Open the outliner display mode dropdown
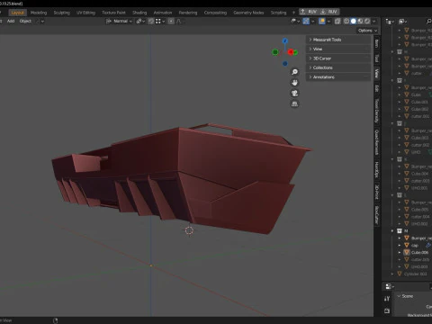The image size is (432, 324). tap(390, 22)
